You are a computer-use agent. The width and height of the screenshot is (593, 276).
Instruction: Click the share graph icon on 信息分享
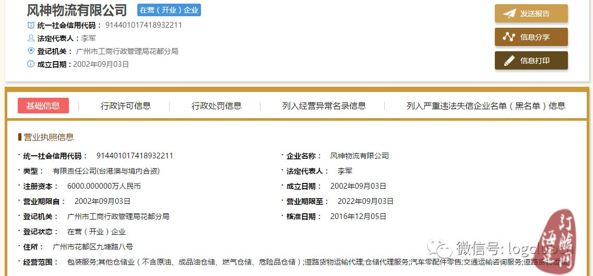click(509, 37)
